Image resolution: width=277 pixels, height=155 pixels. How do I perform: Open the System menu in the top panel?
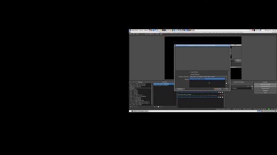pos(146,30)
